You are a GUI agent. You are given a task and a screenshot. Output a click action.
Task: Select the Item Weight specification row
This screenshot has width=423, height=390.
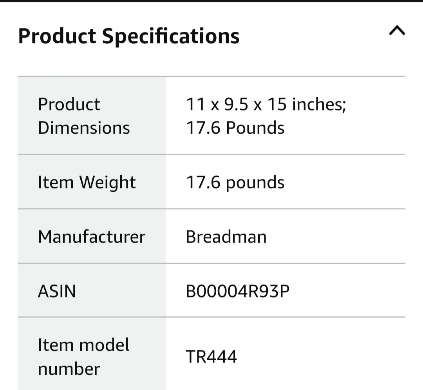point(211,182)
